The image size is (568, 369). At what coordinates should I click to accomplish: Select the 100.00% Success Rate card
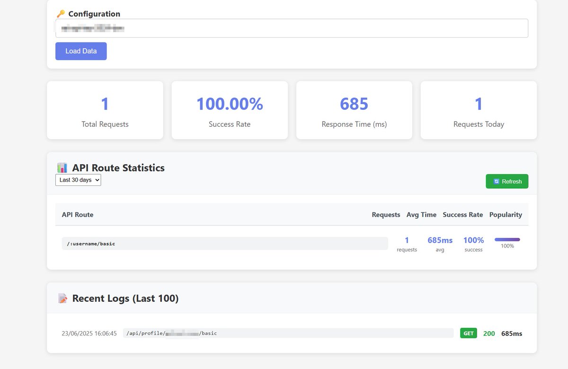[230, 110]
